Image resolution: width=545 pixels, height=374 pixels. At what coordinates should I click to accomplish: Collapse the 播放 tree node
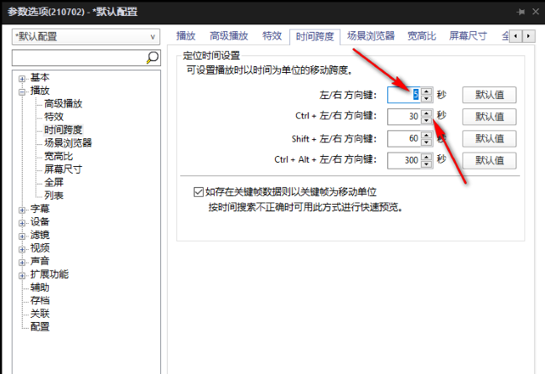click(21, 91)
